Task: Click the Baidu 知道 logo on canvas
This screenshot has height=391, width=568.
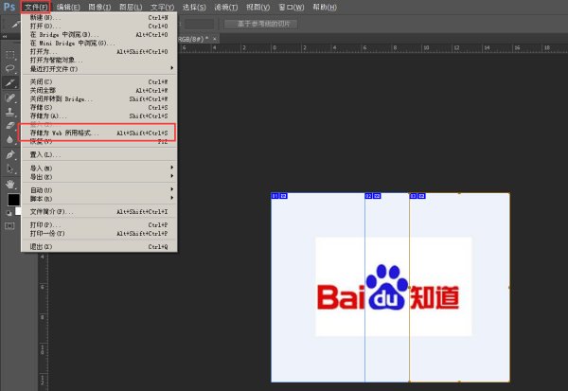Action: (388, 289)
